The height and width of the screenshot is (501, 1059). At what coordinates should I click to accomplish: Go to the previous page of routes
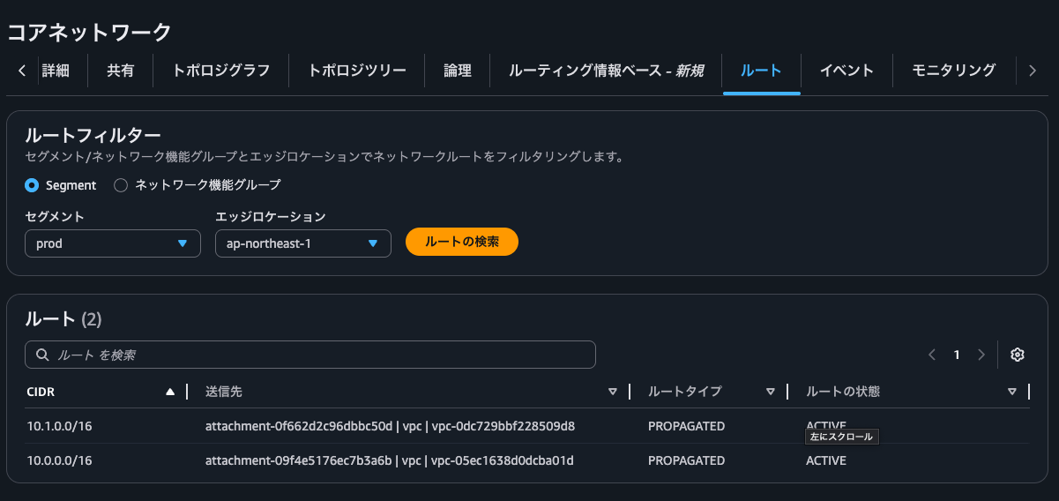(932, 355)
